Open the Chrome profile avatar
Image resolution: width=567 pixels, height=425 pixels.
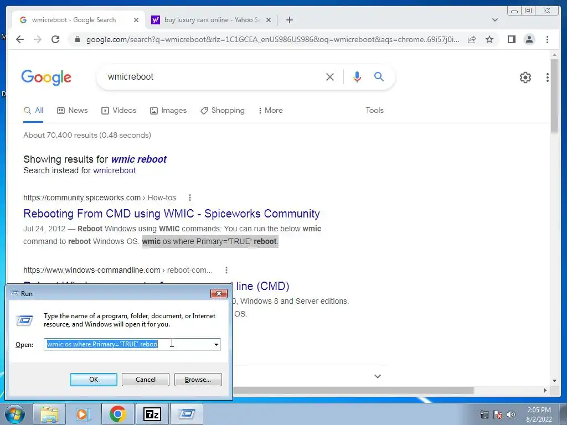click(529, 39)
